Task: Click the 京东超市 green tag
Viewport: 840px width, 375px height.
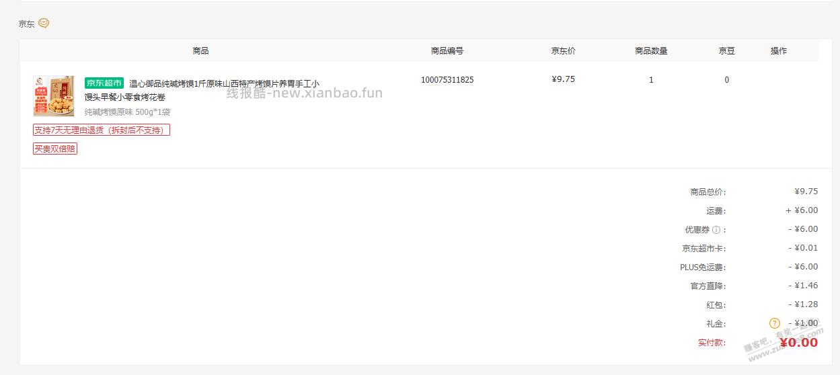Action: pos(104,83)
